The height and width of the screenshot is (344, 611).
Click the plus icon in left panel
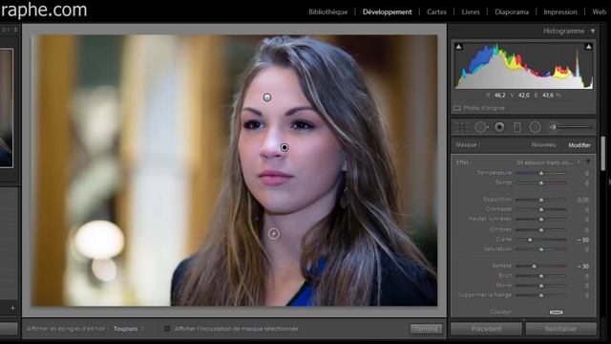coord(12,308)
